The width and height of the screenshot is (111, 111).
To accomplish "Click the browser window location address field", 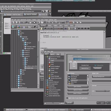I will click(x=21, y=11).
